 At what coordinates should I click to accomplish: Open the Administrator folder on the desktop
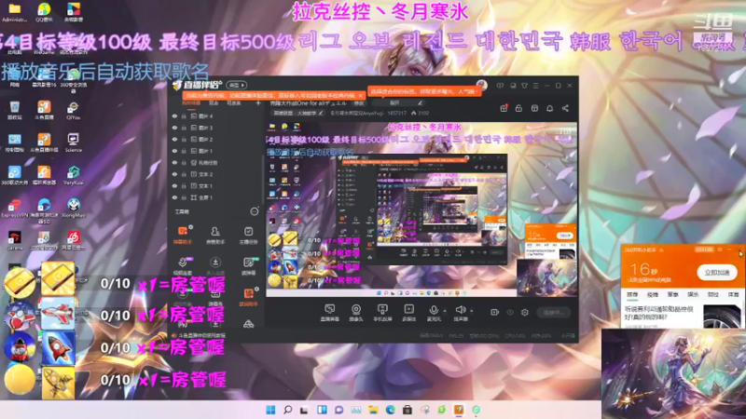pos(14,12)
